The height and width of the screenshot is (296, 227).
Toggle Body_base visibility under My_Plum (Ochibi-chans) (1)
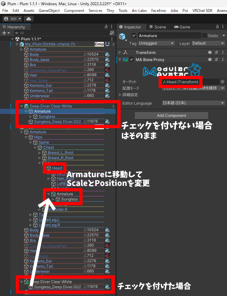click(x=107, y=59)
